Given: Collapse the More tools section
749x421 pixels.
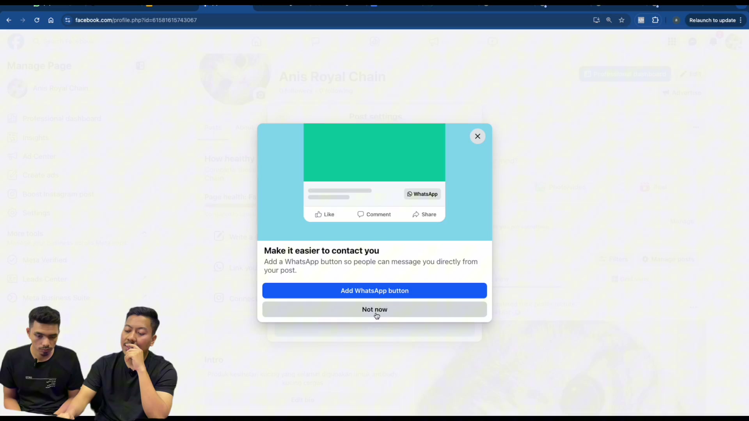Looking at the screenshot, I should (144, 233).
